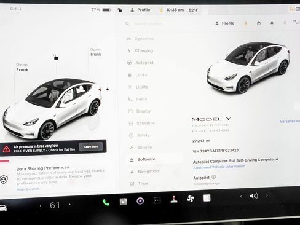Tap the charge port lightning icon
Viewport: 300px width, 225px height.
point(108,90)
